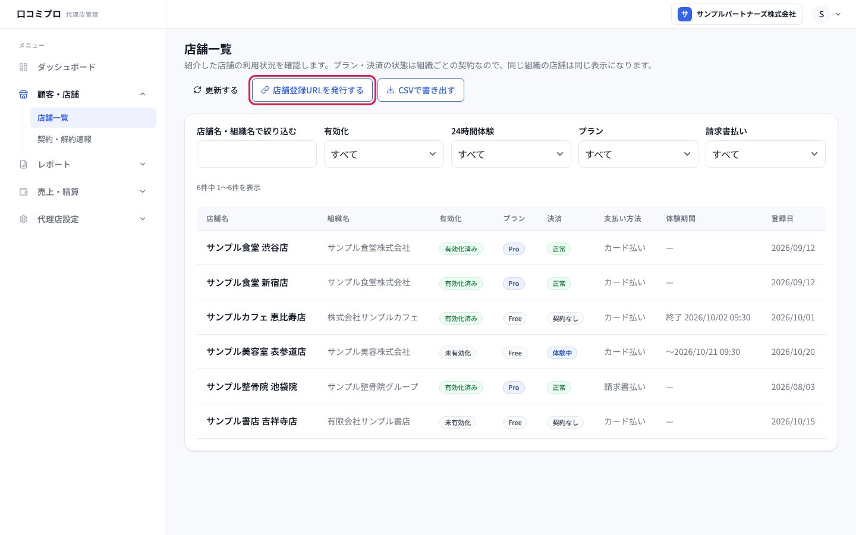Expand the 代理店設定 menu section
Screen dimensions: 856x535
click(143, 219)
